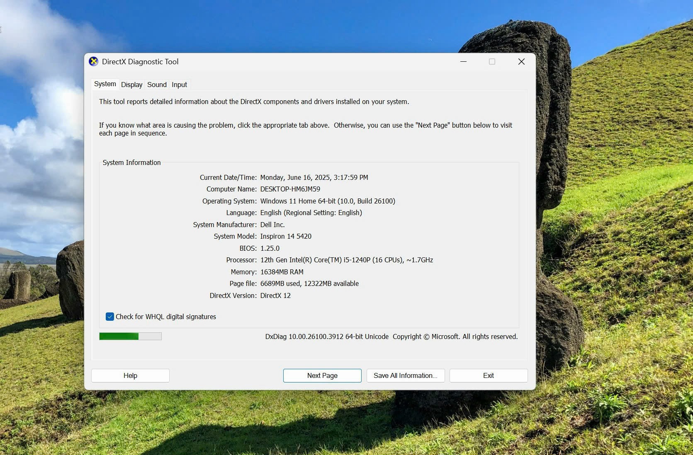Click the Windows 11 Home operating system value
The height and width of the screenshot is (455, 693).
327,201
